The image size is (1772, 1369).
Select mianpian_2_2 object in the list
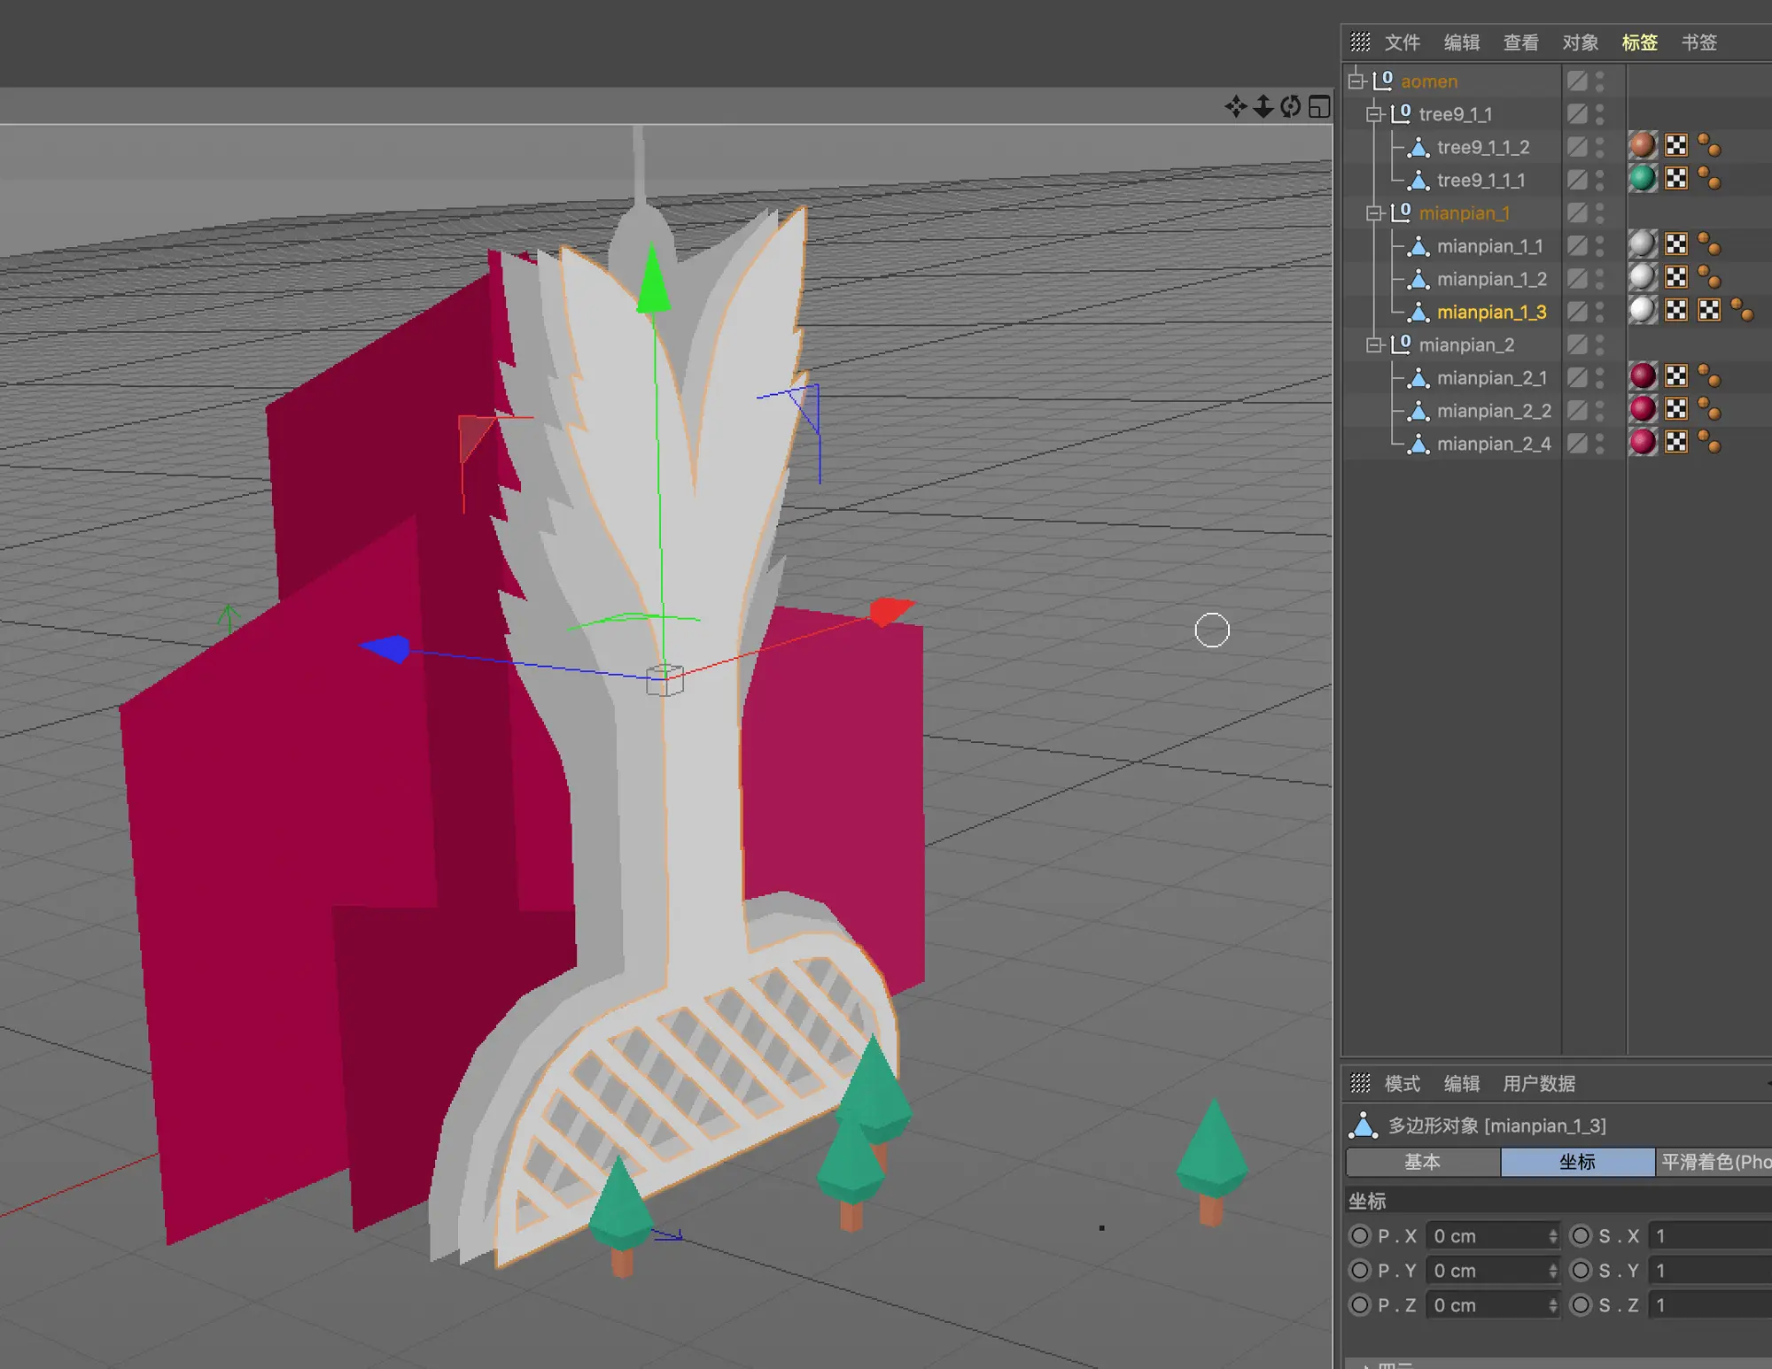[1493, 411]
